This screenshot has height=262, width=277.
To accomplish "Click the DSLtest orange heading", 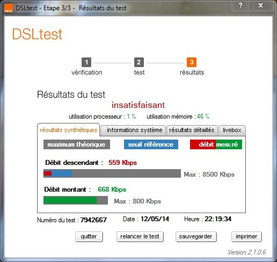I will pyautogui.click(x=37, y=34).
